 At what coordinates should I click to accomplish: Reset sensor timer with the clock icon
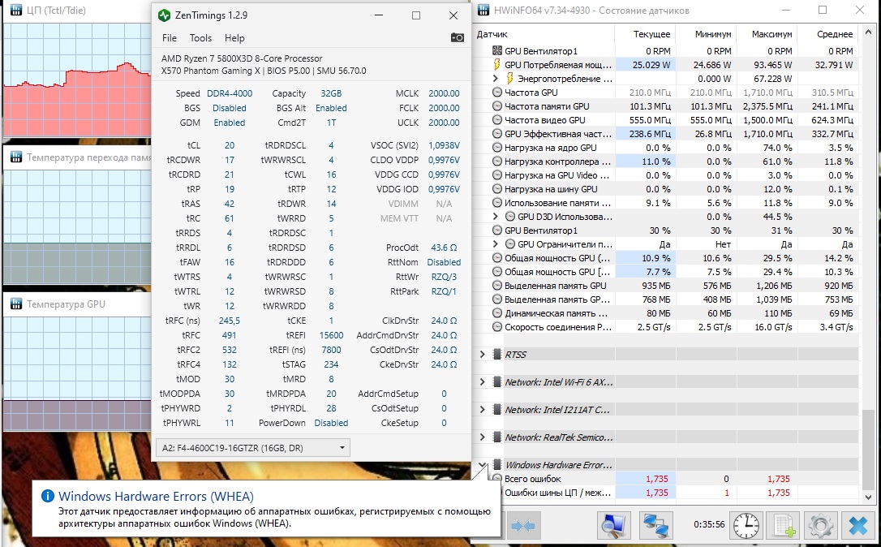click(x=745, y=526)
